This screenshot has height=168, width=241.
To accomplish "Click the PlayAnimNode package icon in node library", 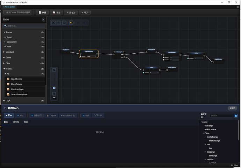I will point(8,89).
